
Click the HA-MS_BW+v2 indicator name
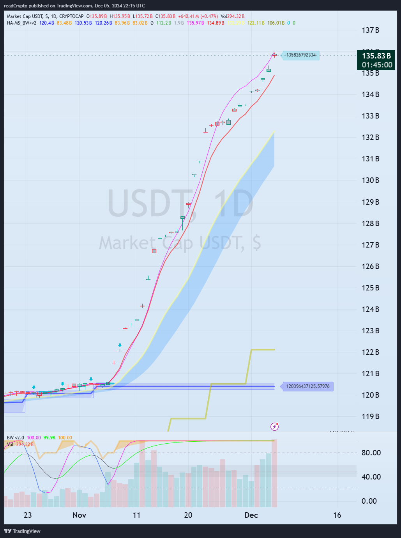[x=21, y=23]
